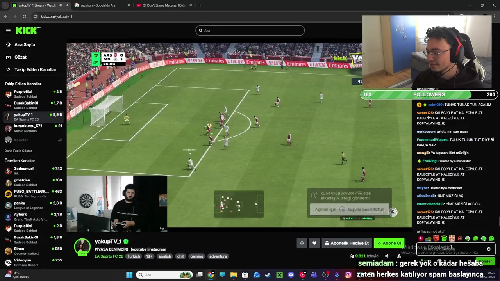500x281 pixels.
Task: Click the Abone Ol subscribe button
Action: coord(389,243)
